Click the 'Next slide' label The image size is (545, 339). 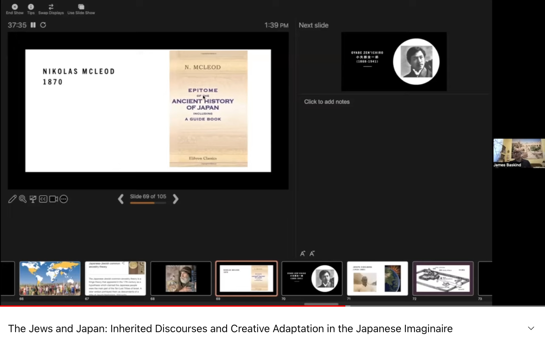pos(314,25)
